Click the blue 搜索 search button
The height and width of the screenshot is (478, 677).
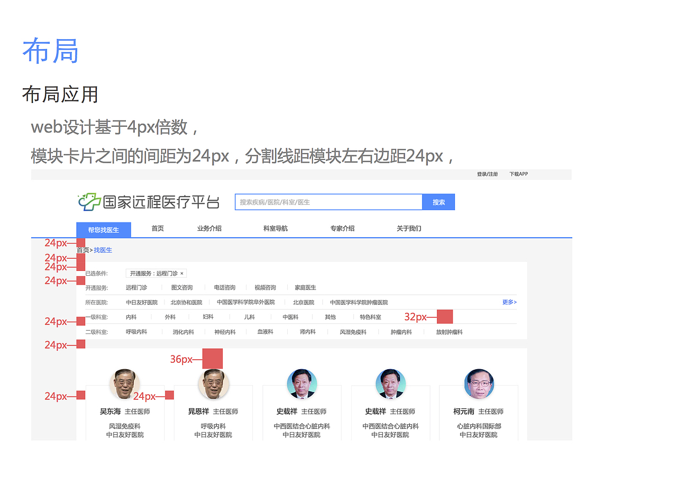pyautogui.click(x=438, y=201)
